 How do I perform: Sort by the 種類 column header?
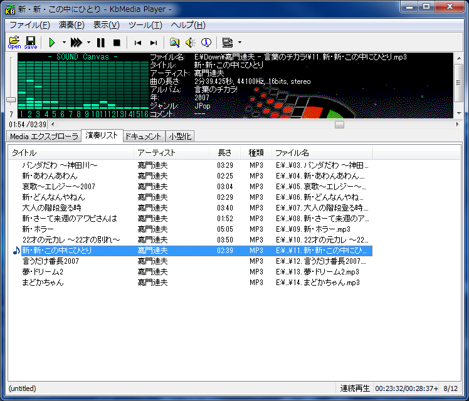256,153
